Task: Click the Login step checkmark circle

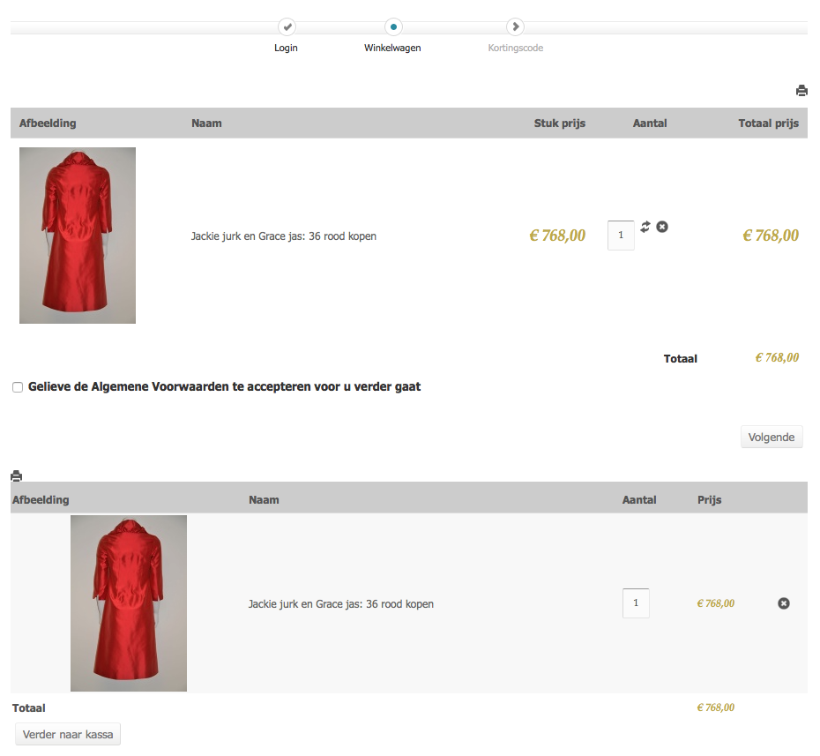Action: 287,26
